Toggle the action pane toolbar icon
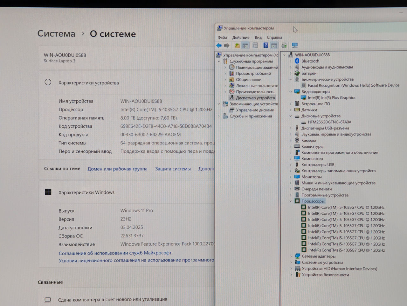407x306 pixels. tap(274, 45)
